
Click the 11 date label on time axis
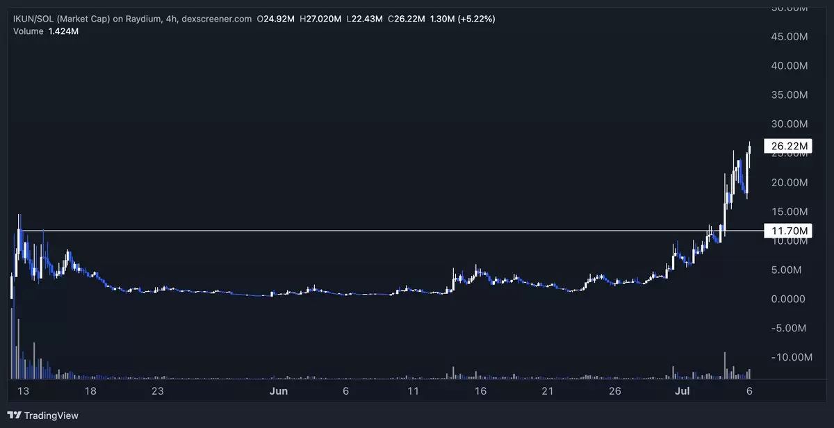click(x=413, y=391)
